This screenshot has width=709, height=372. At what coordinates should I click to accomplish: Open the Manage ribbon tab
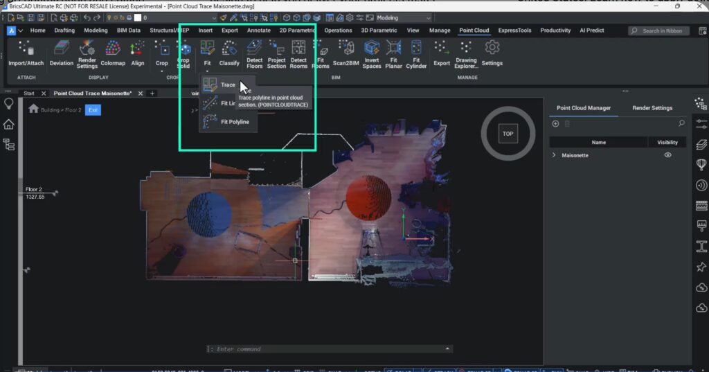[x=440, y=30]
